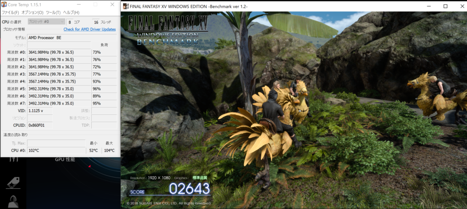
Task: Open the オプション(O) menu in Core Temp
Action: 32,12
